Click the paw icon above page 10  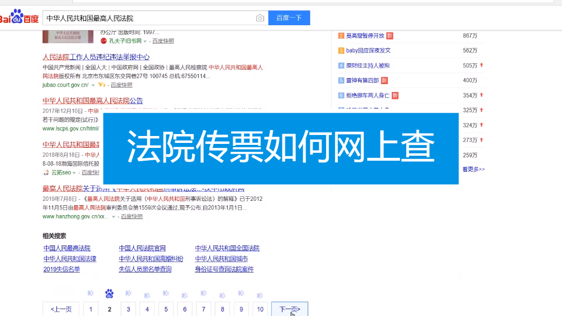pyautogui.click(x=260, y=293)
